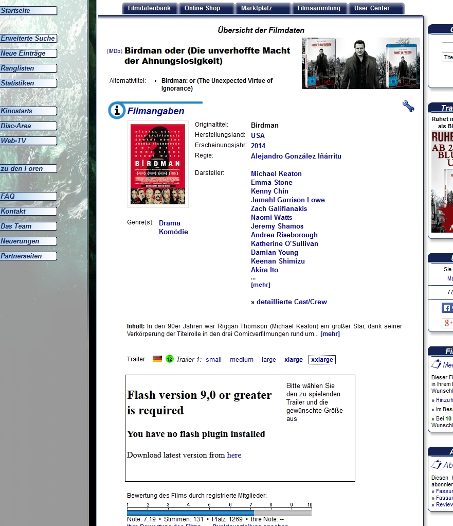Click the IMDb link beside title
This screenshot has width=453, height=526.
pyautogui.click(x=114, y=51)
